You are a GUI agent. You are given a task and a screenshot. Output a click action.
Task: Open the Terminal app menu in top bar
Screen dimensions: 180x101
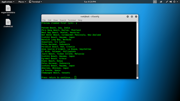click(x=35, y=2)
